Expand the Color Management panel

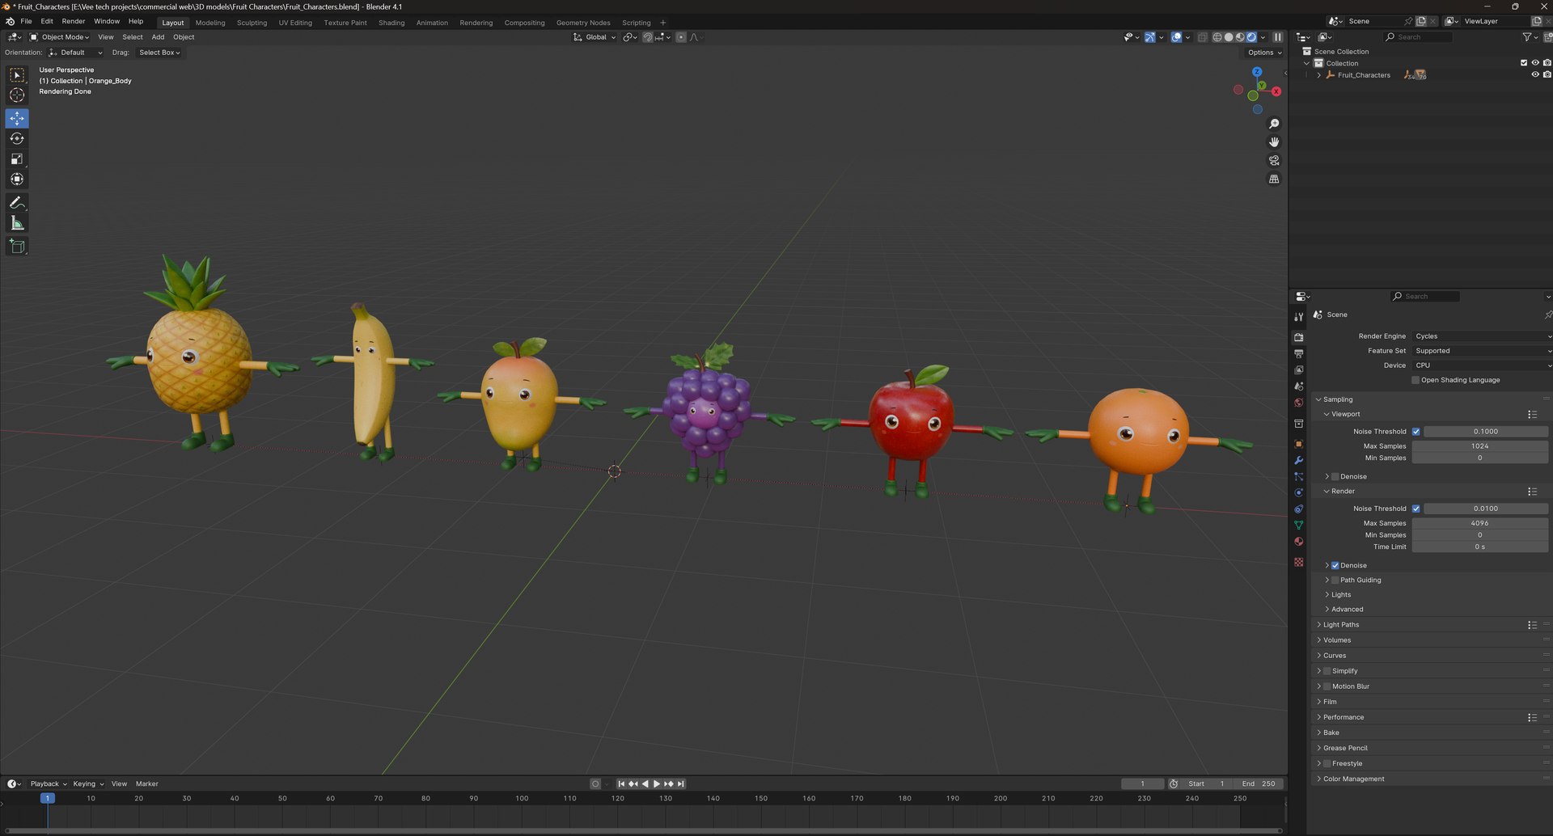coord(1353,779)
